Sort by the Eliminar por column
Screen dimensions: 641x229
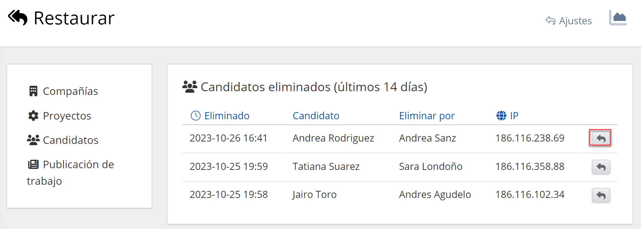(427, 116)
